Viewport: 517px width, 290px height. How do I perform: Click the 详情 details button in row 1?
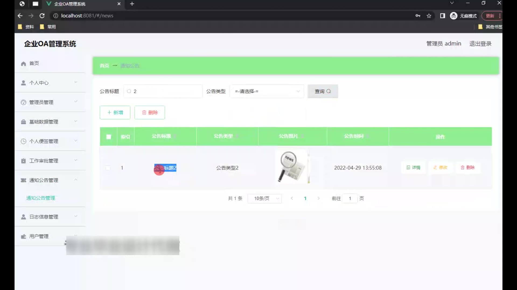pos(413,168)
